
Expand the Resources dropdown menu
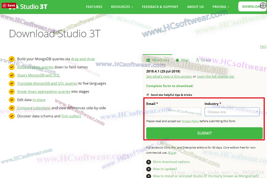(122, 7)
